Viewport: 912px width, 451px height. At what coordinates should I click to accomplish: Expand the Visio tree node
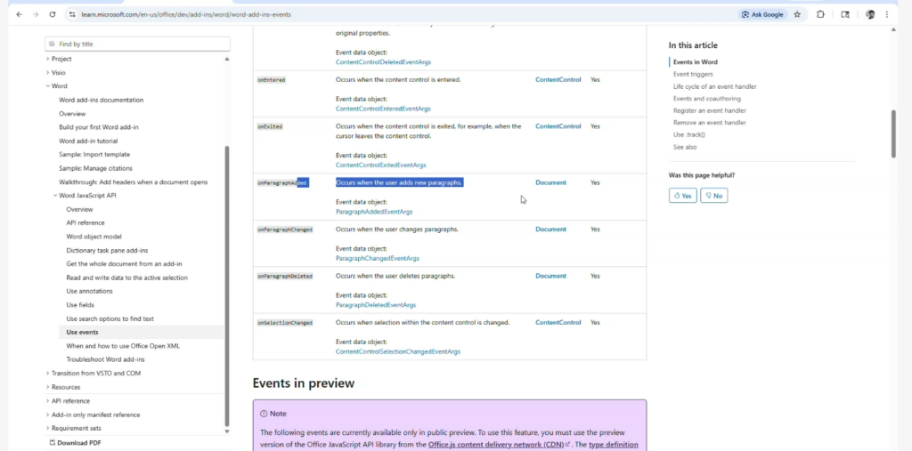click(48, 73)
